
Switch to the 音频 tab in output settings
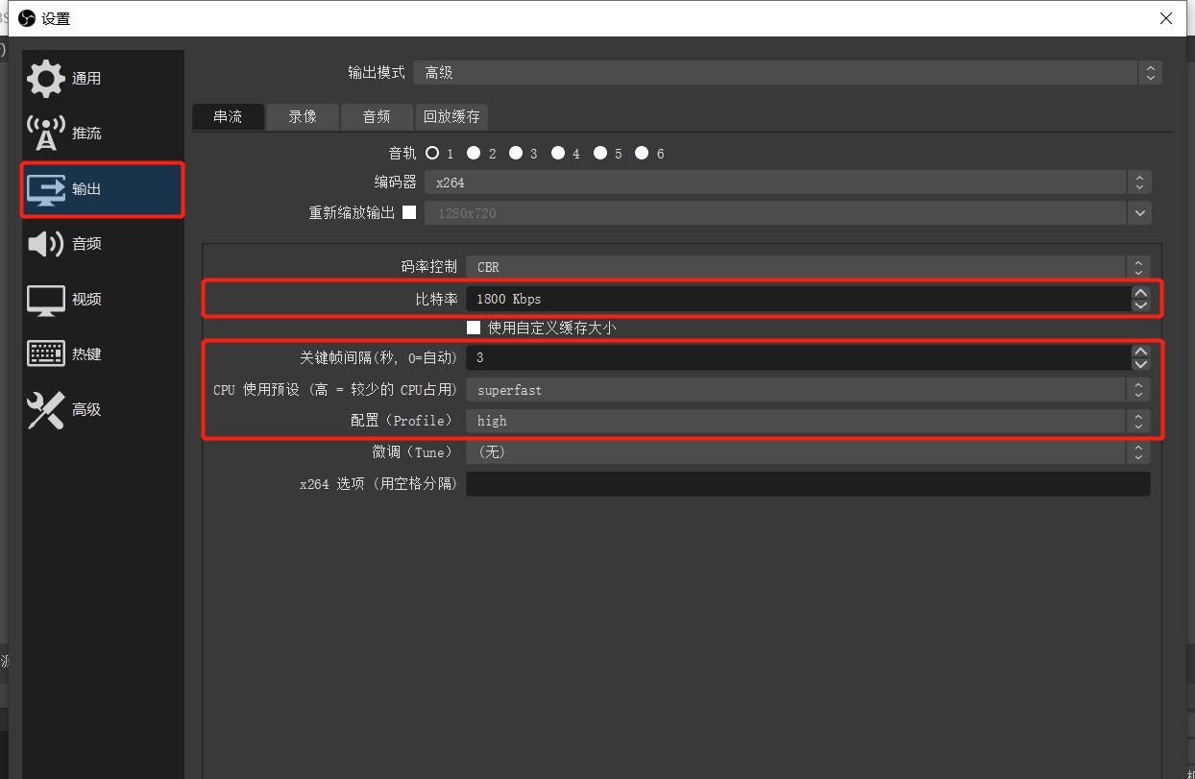point(377,116)
